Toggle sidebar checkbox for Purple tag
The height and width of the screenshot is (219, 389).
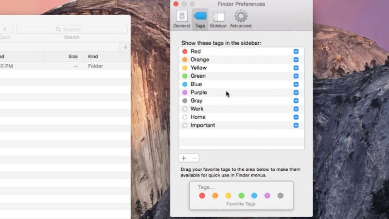tap(296, 92)
